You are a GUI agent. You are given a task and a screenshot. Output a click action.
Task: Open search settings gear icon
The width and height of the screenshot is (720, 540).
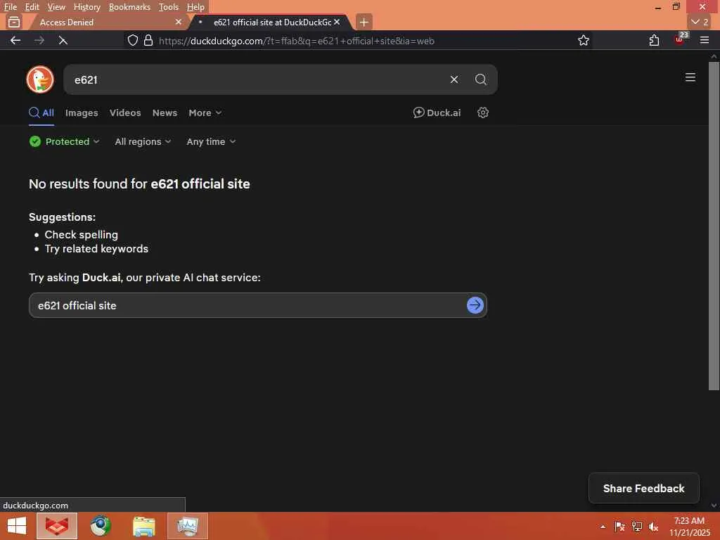click(482, 112)
